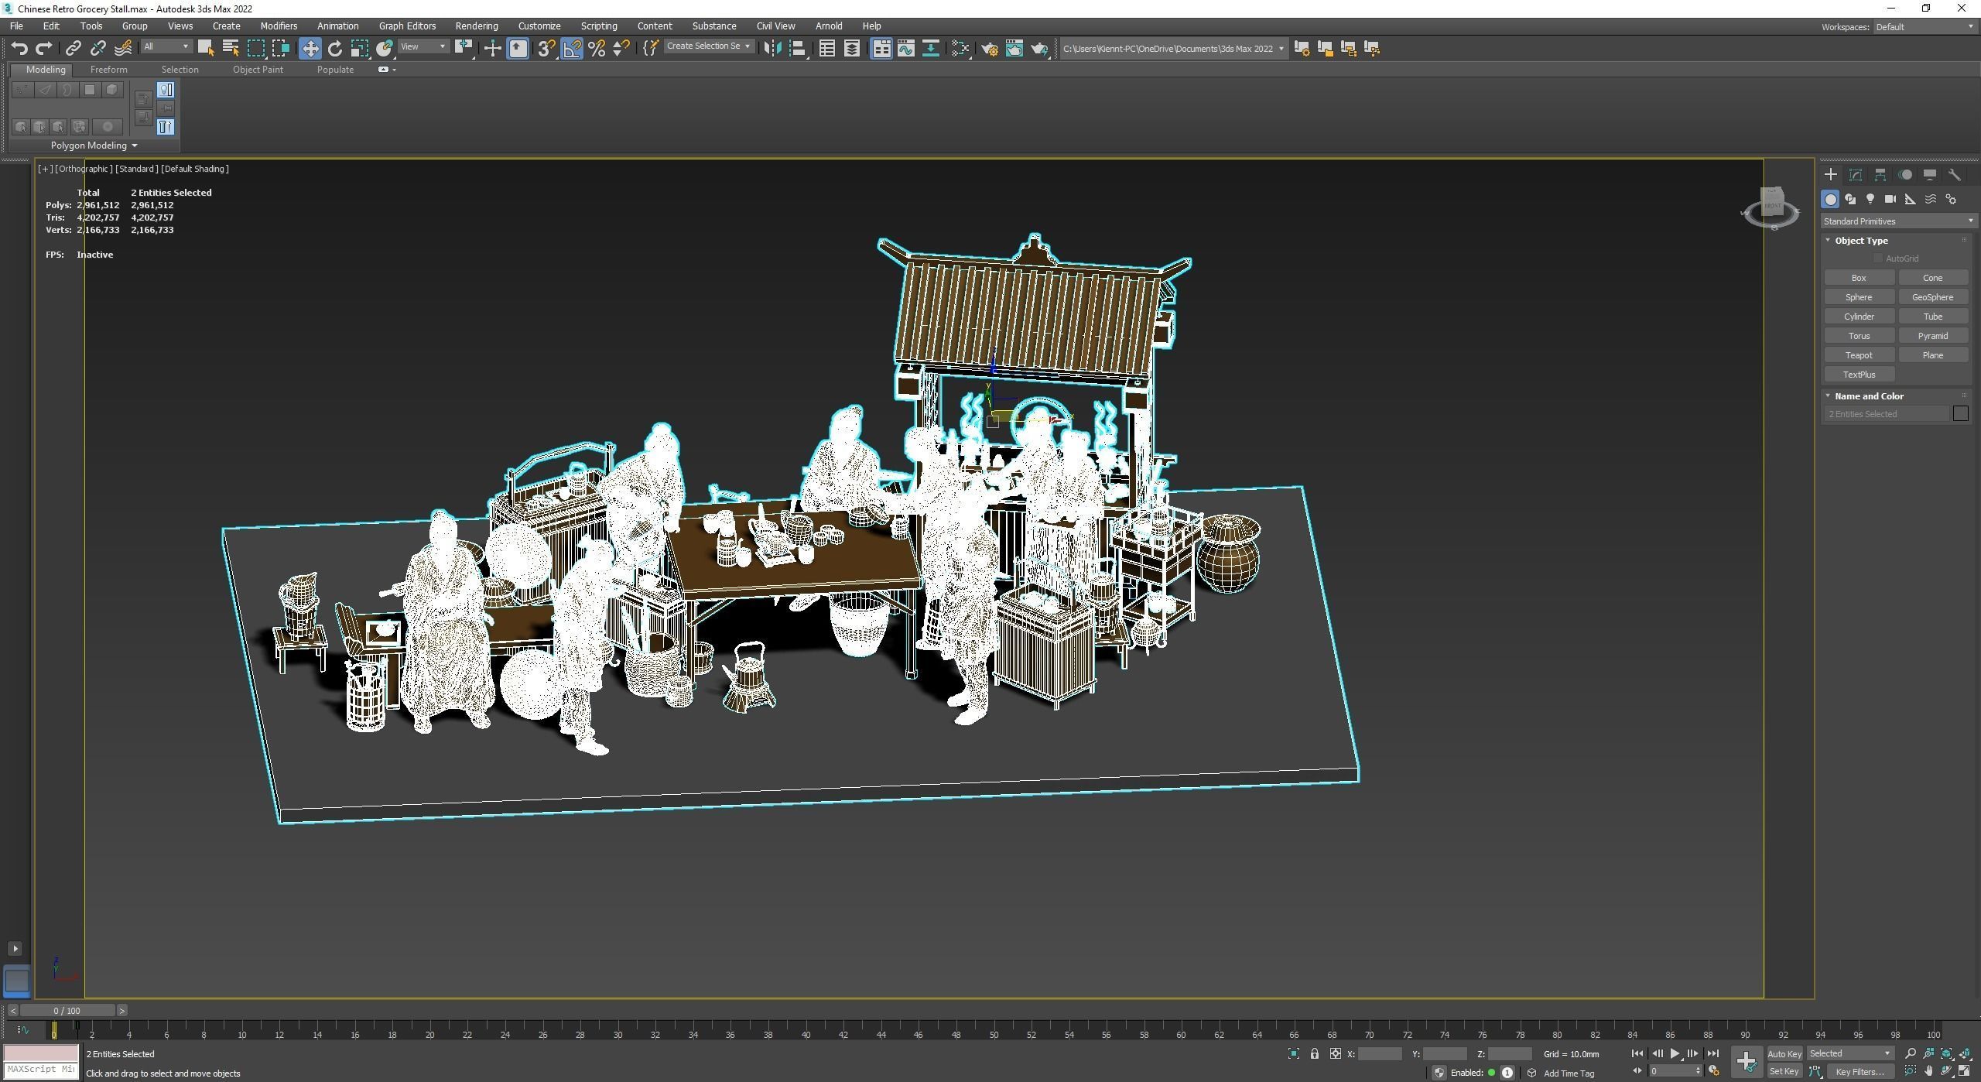The height and width of the screenshot is (1082, 1981).
Task: Toggle the 3D Snaps button
Action: pyautogui.click(x=546, y=49)
